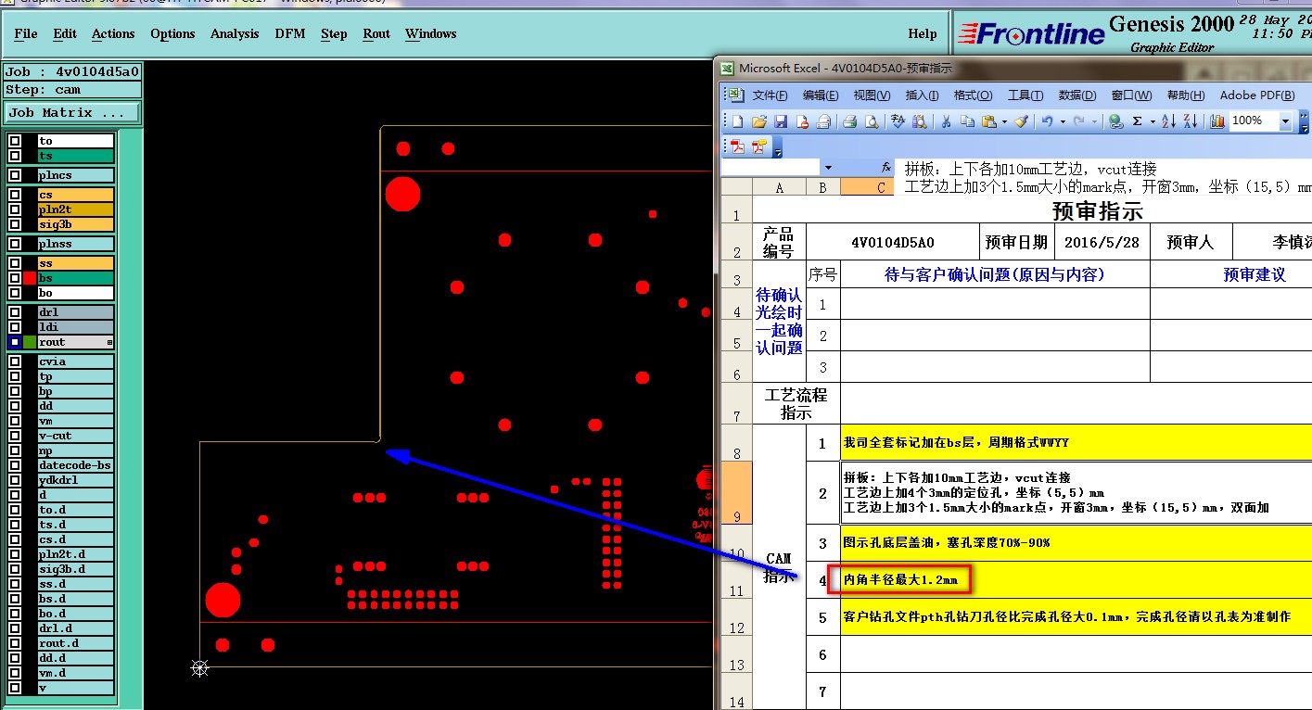Click the AutoSum sigma icon
This screenshot has height=710, width=1312.
[x=1138, y=121]
